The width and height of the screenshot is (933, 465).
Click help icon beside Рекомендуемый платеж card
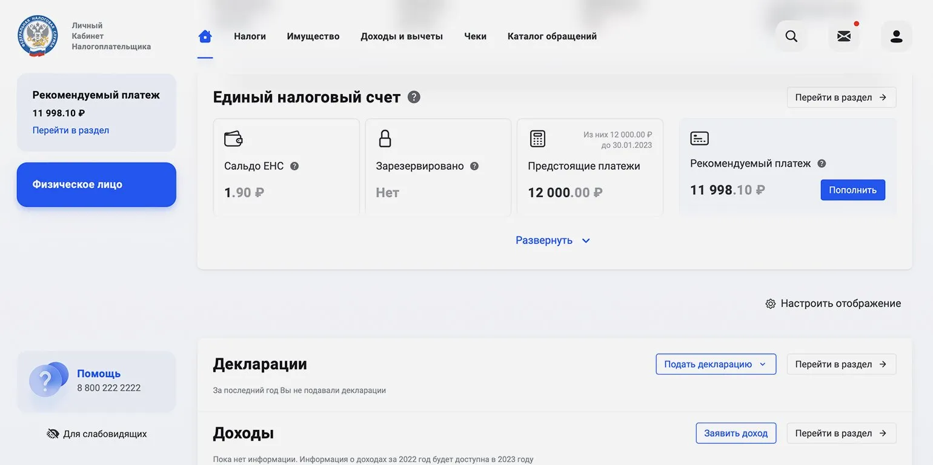[822, 164]
